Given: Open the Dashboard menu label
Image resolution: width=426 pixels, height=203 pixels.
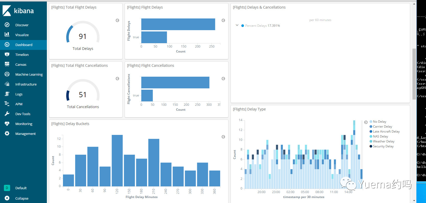Looking at the screenshot, I should coord(24,45).
